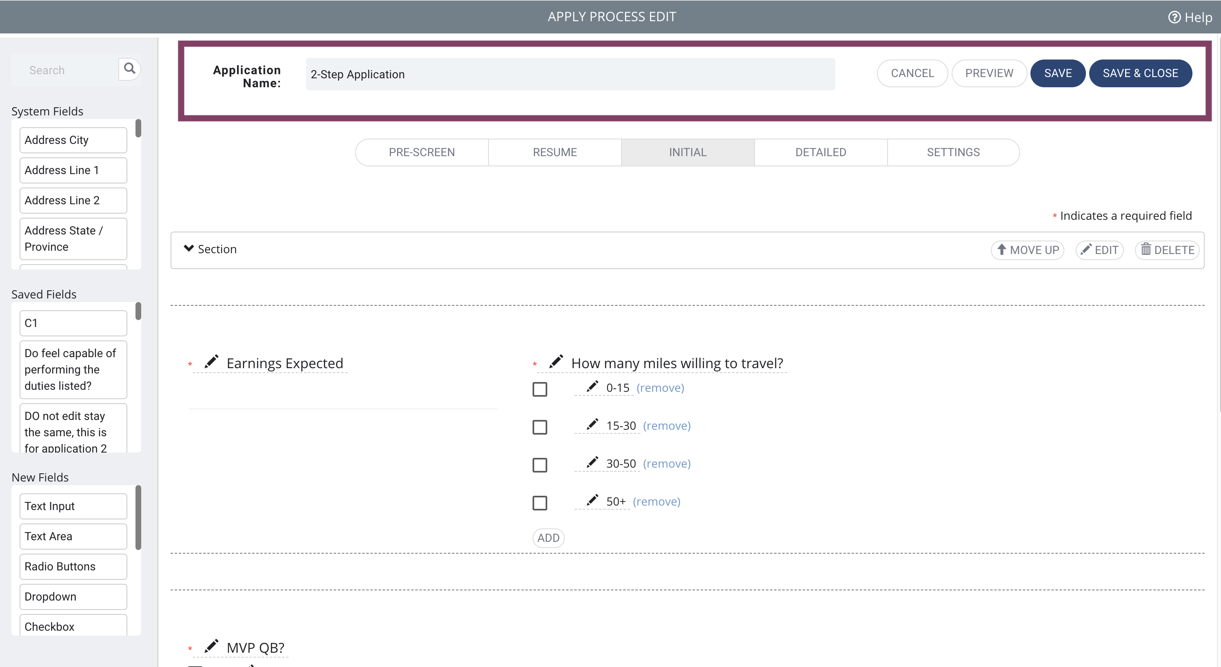Click pencil icon beside MVP QB?
This screenshot has height=667, width=1221.
211,646
